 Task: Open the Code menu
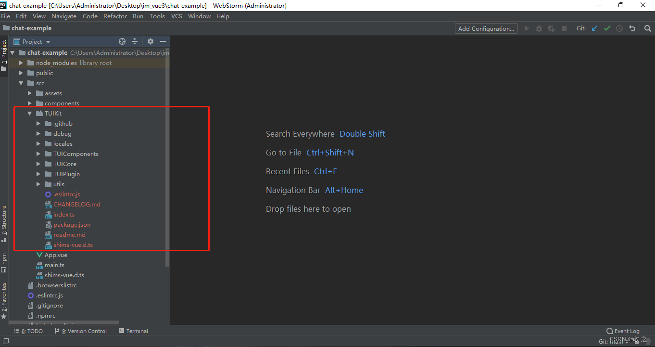pyautogui.click(x=90, y=16)
